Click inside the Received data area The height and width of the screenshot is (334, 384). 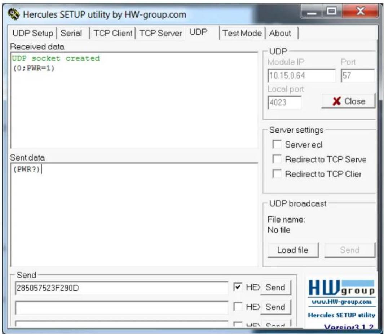pyautogui.click(x=134, y=101)
